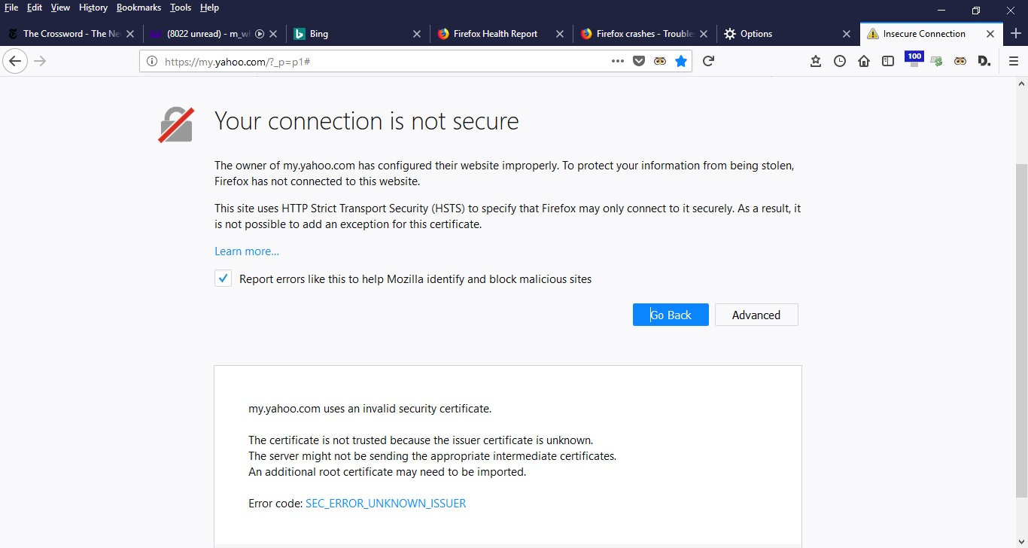Click the back arrow navigation button
The image size is (1028, 548).
(x=15, y=61)
